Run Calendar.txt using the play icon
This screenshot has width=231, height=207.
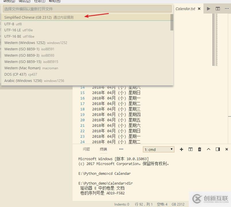coord(209,9)
